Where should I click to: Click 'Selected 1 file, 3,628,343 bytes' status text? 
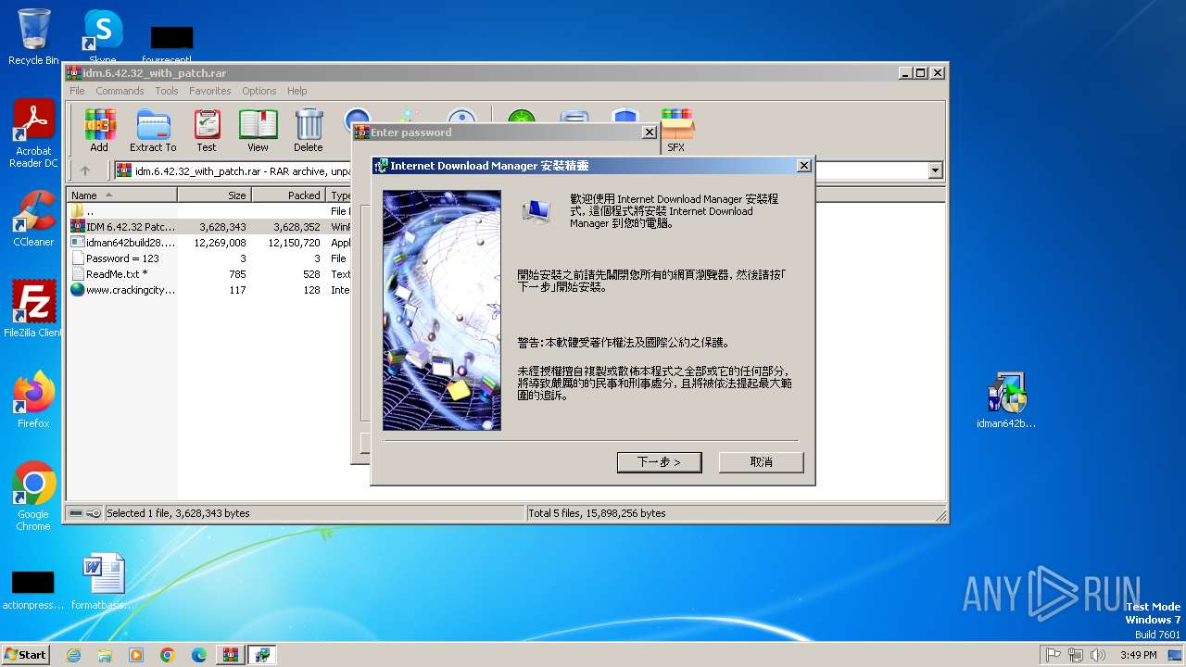click(x=178, y=513)
